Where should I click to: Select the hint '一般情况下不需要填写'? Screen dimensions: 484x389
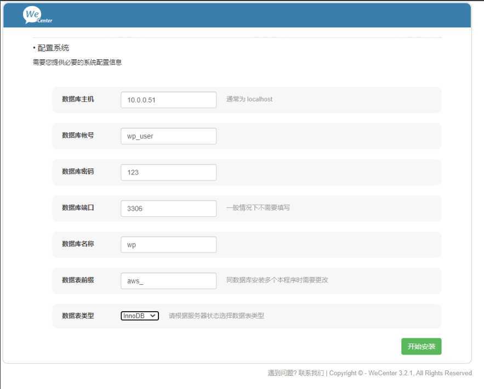tap(258, 207)
